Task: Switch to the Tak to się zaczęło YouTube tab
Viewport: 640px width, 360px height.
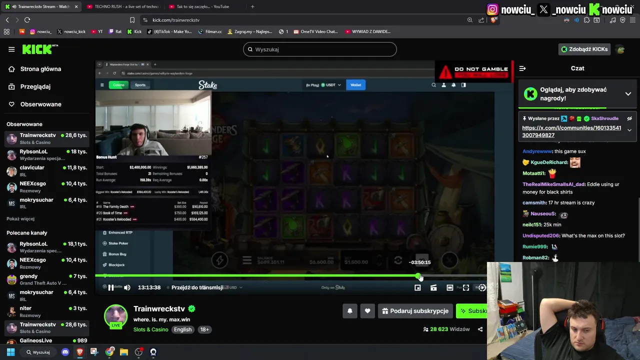Action: (204, 6)
